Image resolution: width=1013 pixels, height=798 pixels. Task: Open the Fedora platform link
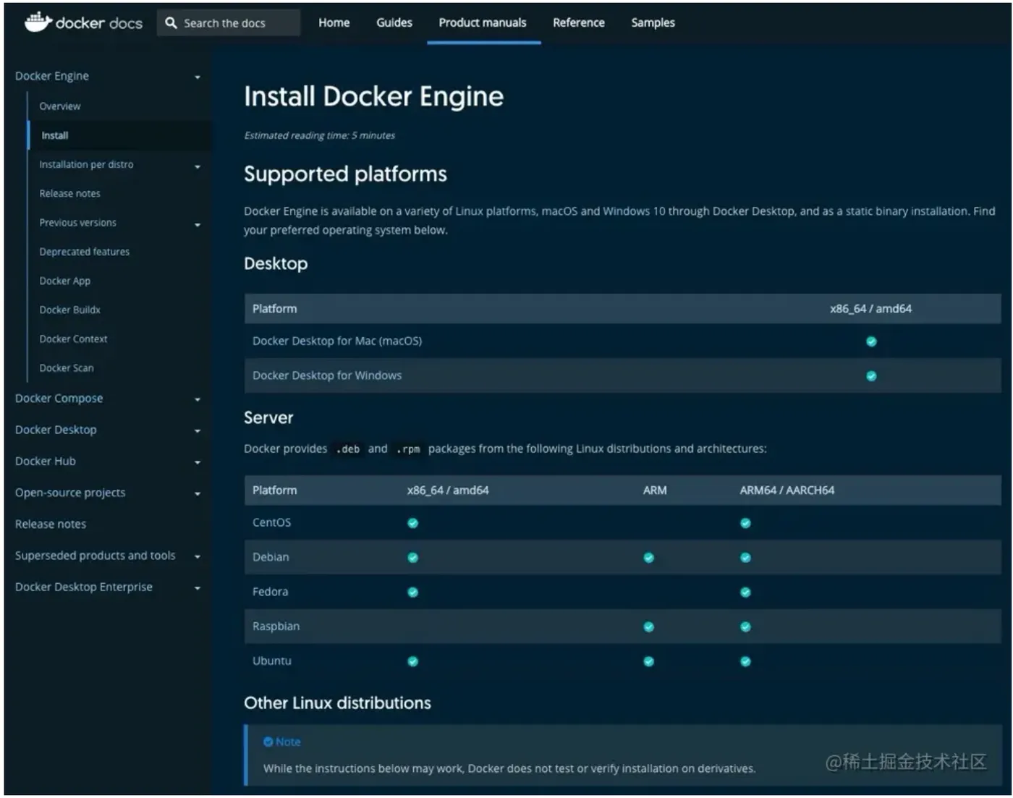(270, 592)
